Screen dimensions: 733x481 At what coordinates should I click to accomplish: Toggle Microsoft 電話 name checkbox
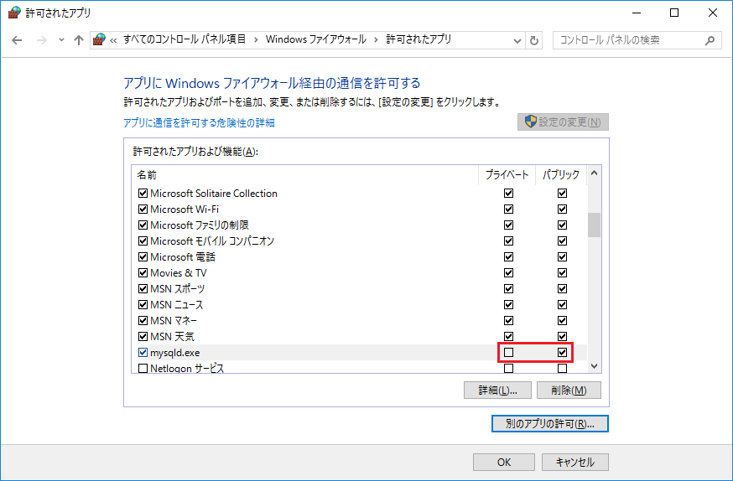(143, 257)
